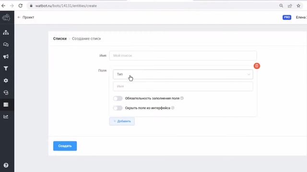This screenshot has height=172, width=307.
Task: Click the browser address bar URL
Action: click(x=66, y=6)
